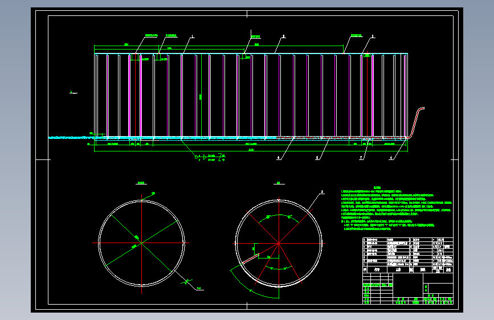Click the green technical notes text block
Screen dimensions: 494x320
pyautogui.click(x=397, y=210)
